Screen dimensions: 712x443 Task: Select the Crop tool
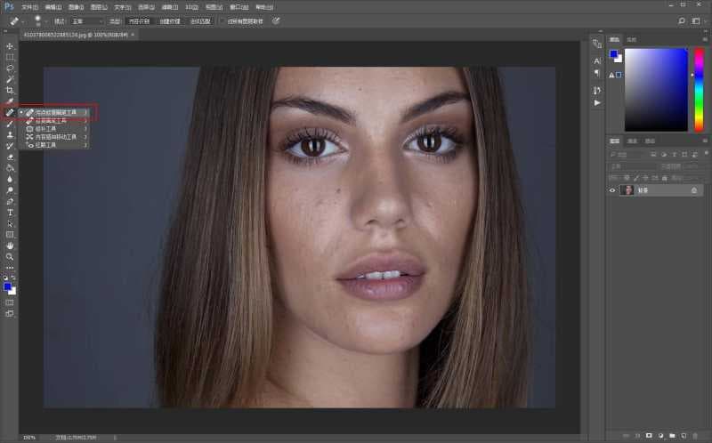10,90
